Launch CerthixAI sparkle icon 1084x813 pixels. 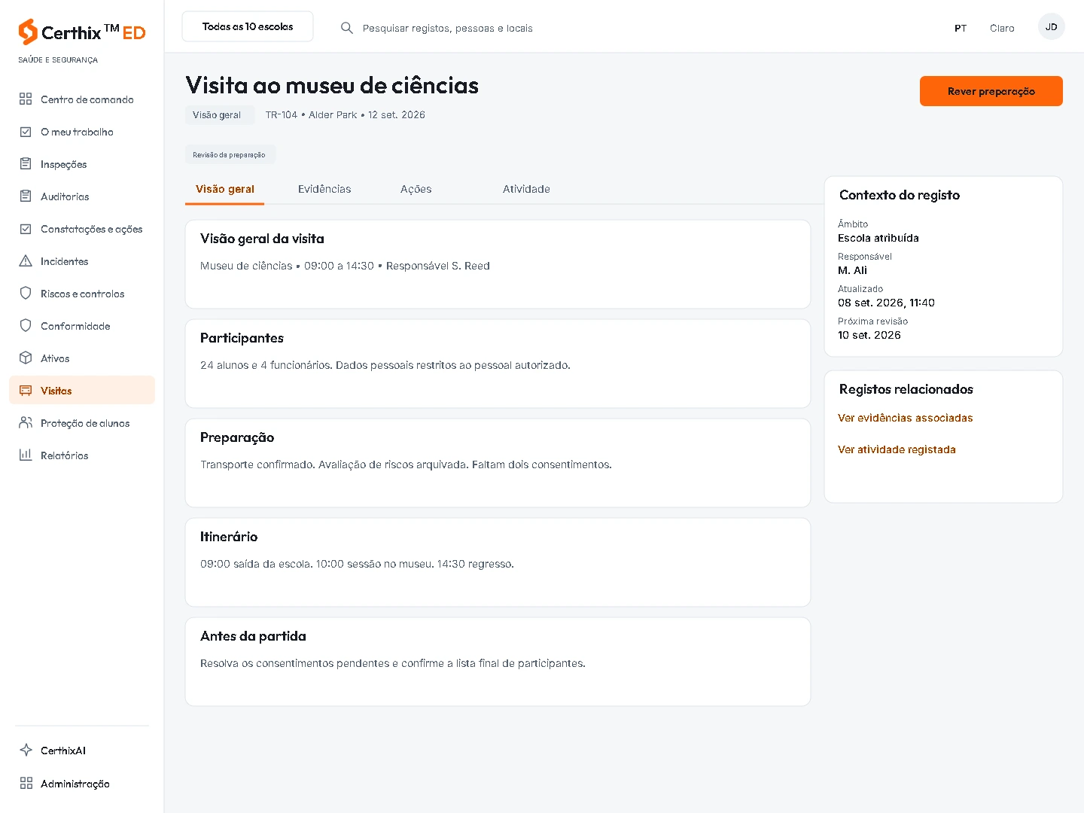tap(26, 751)
